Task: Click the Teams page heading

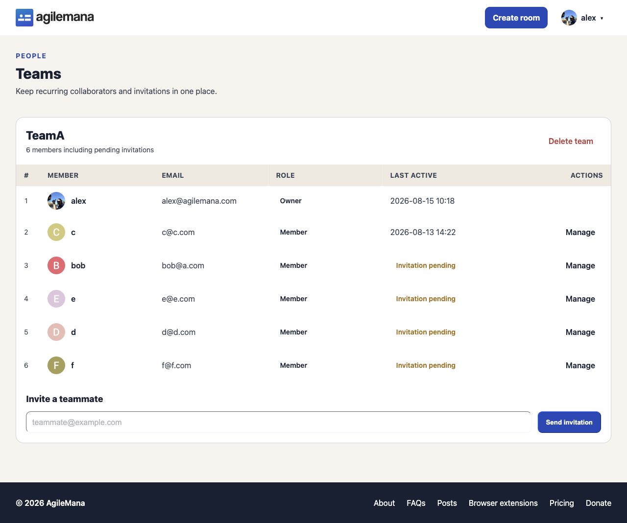Action: pos(38,73)
